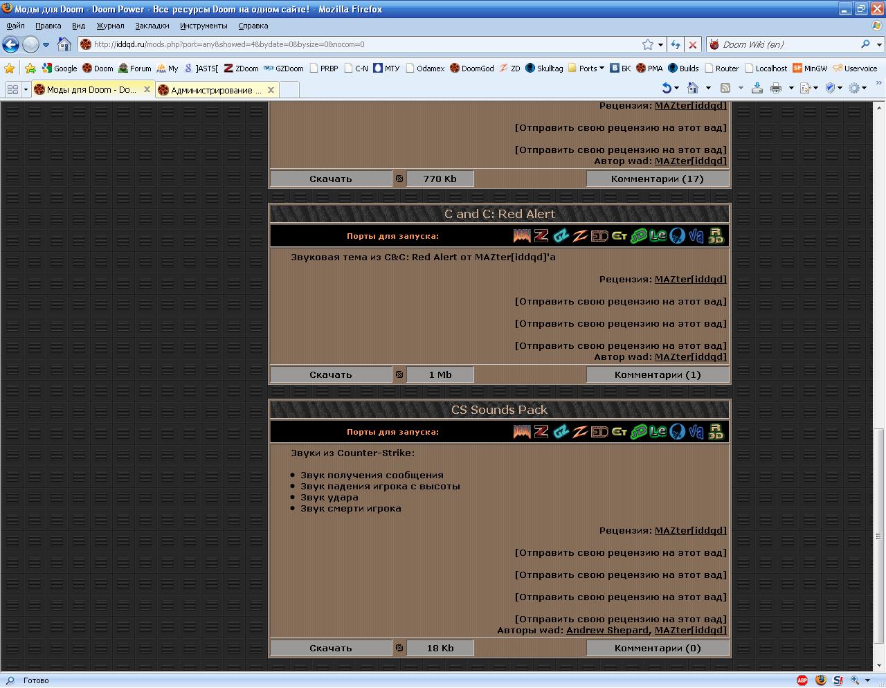Bookmark this page with the star icon
The width and height of the screenshot is (886, 688).
click(x=647, y=44)
